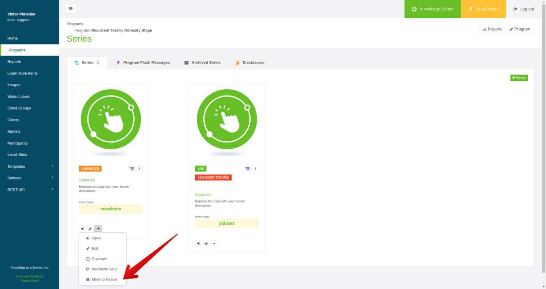Click the list icon beside the LIVE badge
This screenshot has width=546, height=289.
pos(247,168)
